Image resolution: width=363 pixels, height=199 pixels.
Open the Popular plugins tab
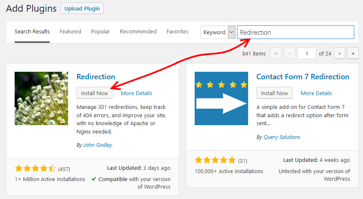[100, 31]
